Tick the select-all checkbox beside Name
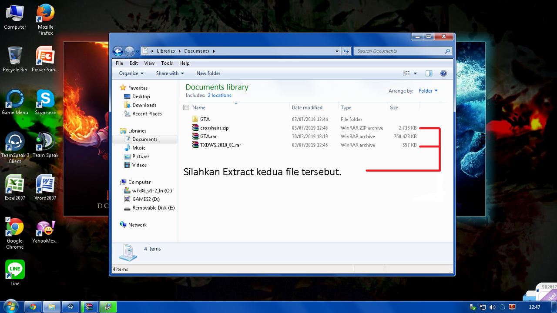 coord(186,107)
